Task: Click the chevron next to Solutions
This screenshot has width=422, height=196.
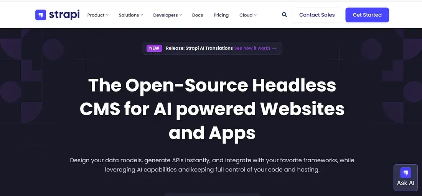Action: (142, 15)
